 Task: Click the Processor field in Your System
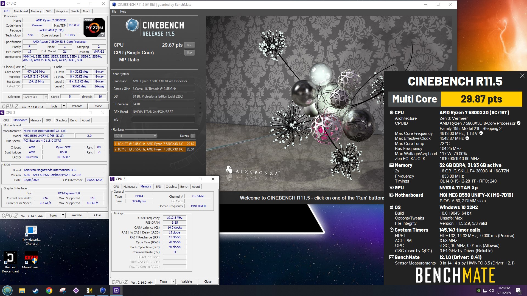(x=163, y=81)
